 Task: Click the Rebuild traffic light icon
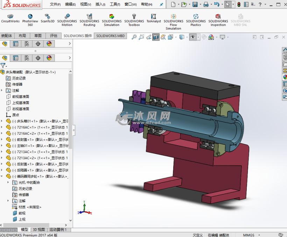[x=239, y=5]
